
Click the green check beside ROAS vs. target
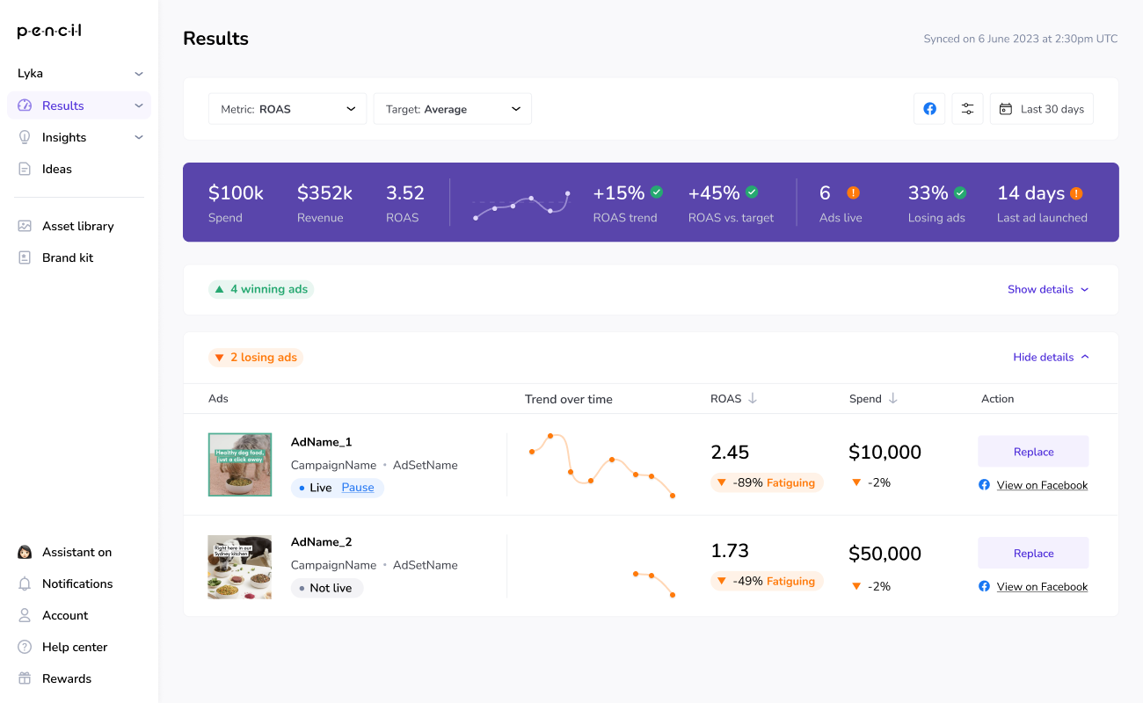point(752,192)
